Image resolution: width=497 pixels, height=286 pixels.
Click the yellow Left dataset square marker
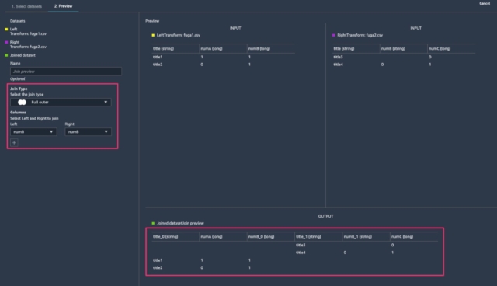click(6, 30)
